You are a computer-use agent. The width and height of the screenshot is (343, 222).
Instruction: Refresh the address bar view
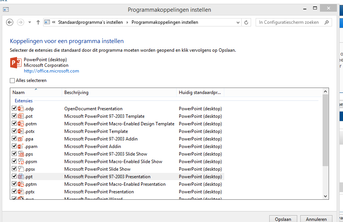pyautogui.click(x=246, y=22)
